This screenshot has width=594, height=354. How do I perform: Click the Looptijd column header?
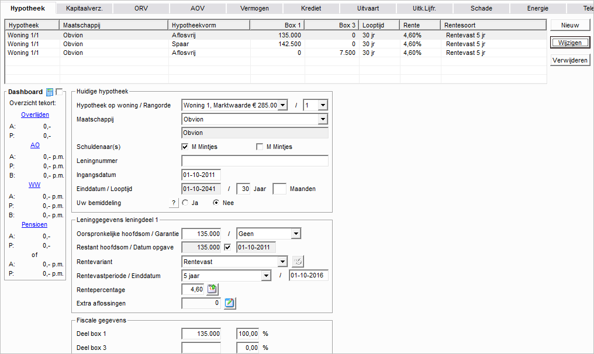tap(379, 25)
